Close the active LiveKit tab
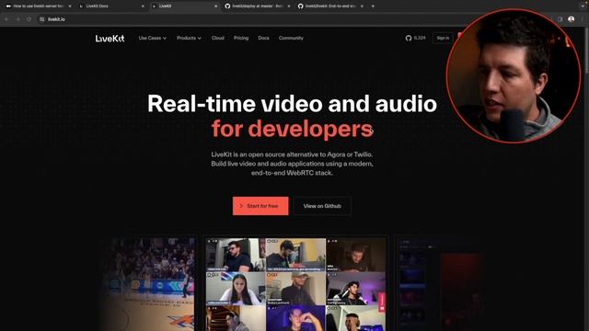 [215, 6]
